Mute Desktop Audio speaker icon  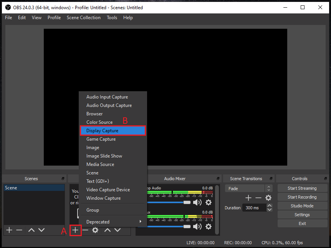[197, 202]
